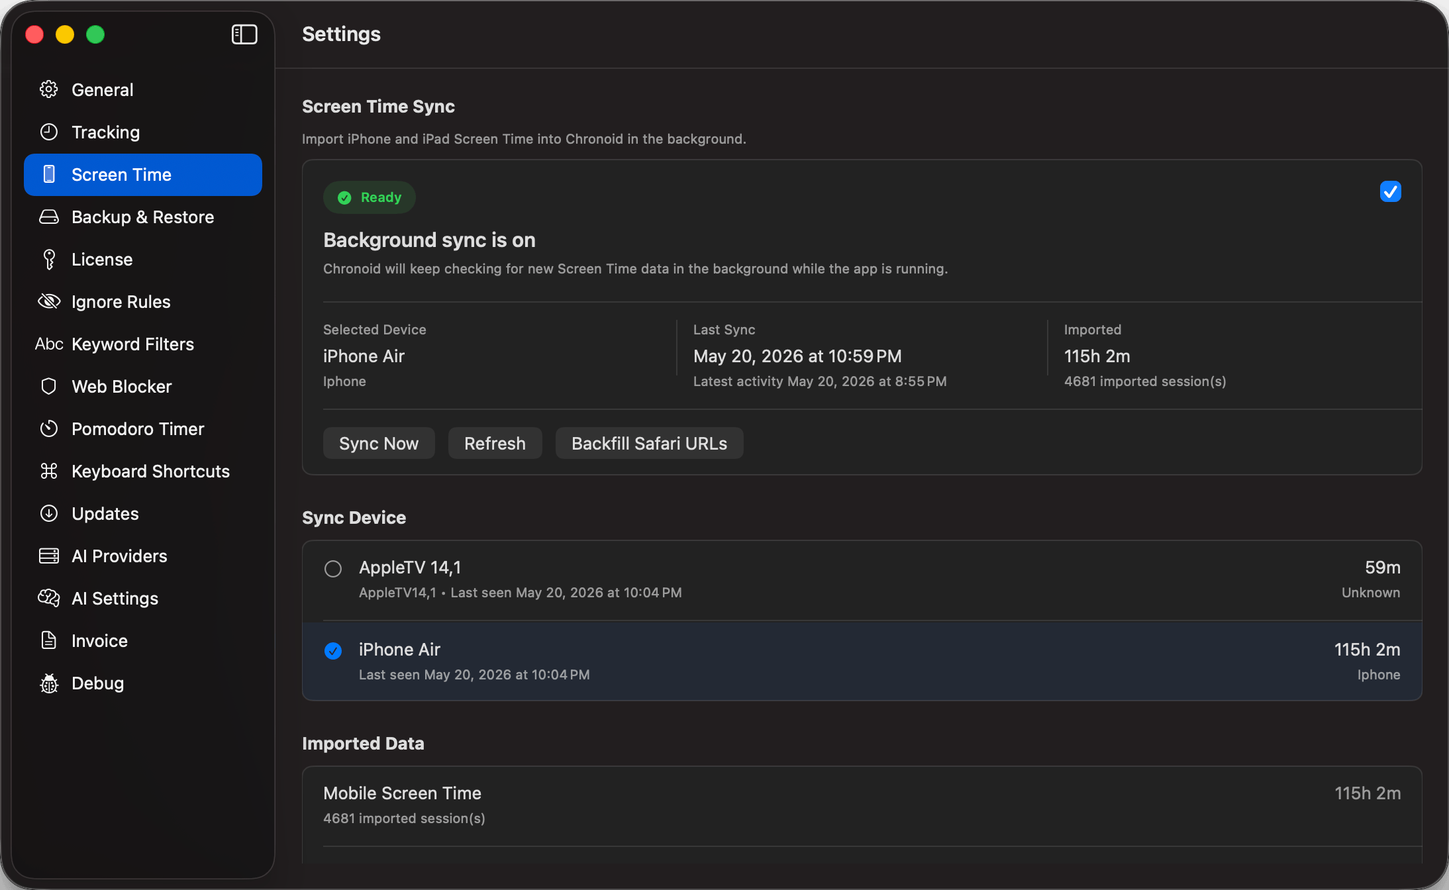Select the iPhone Air radio button

tap(333, 651)
